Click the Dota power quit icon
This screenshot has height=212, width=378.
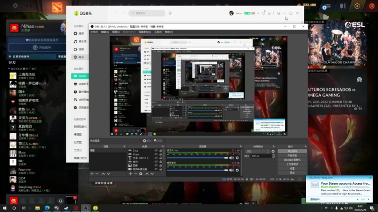tap(371, 6)
